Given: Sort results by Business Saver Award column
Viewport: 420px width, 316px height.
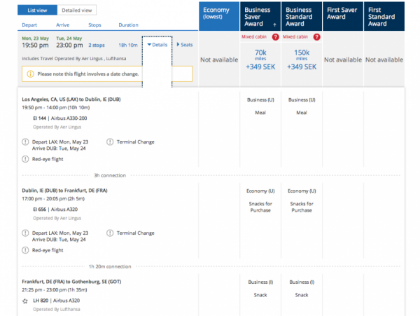Looking at the screenshot, I should [x=260, y=20].
